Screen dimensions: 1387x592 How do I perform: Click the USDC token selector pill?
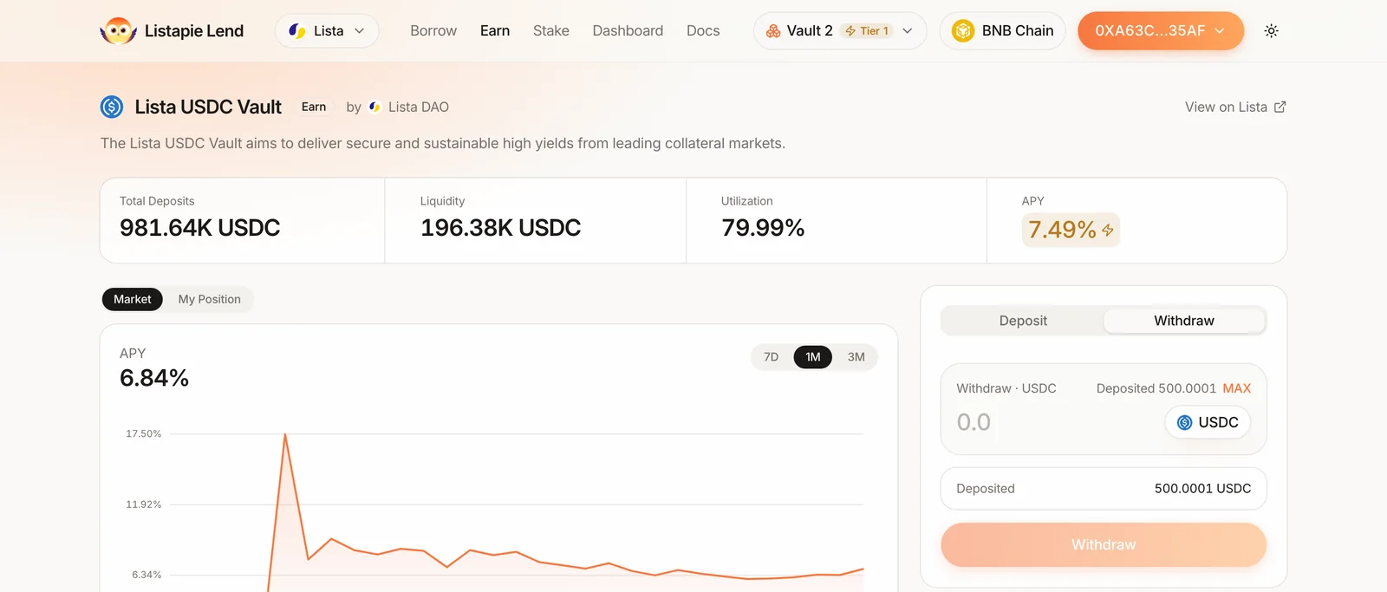pos(1208,422)
